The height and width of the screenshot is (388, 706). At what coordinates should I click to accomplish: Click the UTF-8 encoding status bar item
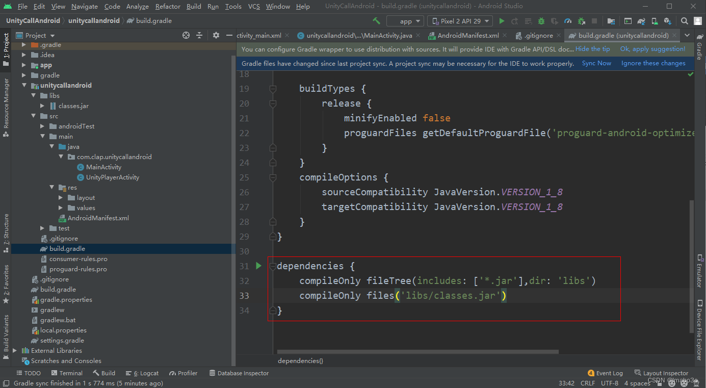click(x=609, y=383)
